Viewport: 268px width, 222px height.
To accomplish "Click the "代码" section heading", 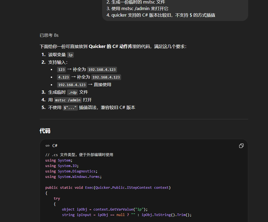I will (45, 131).
